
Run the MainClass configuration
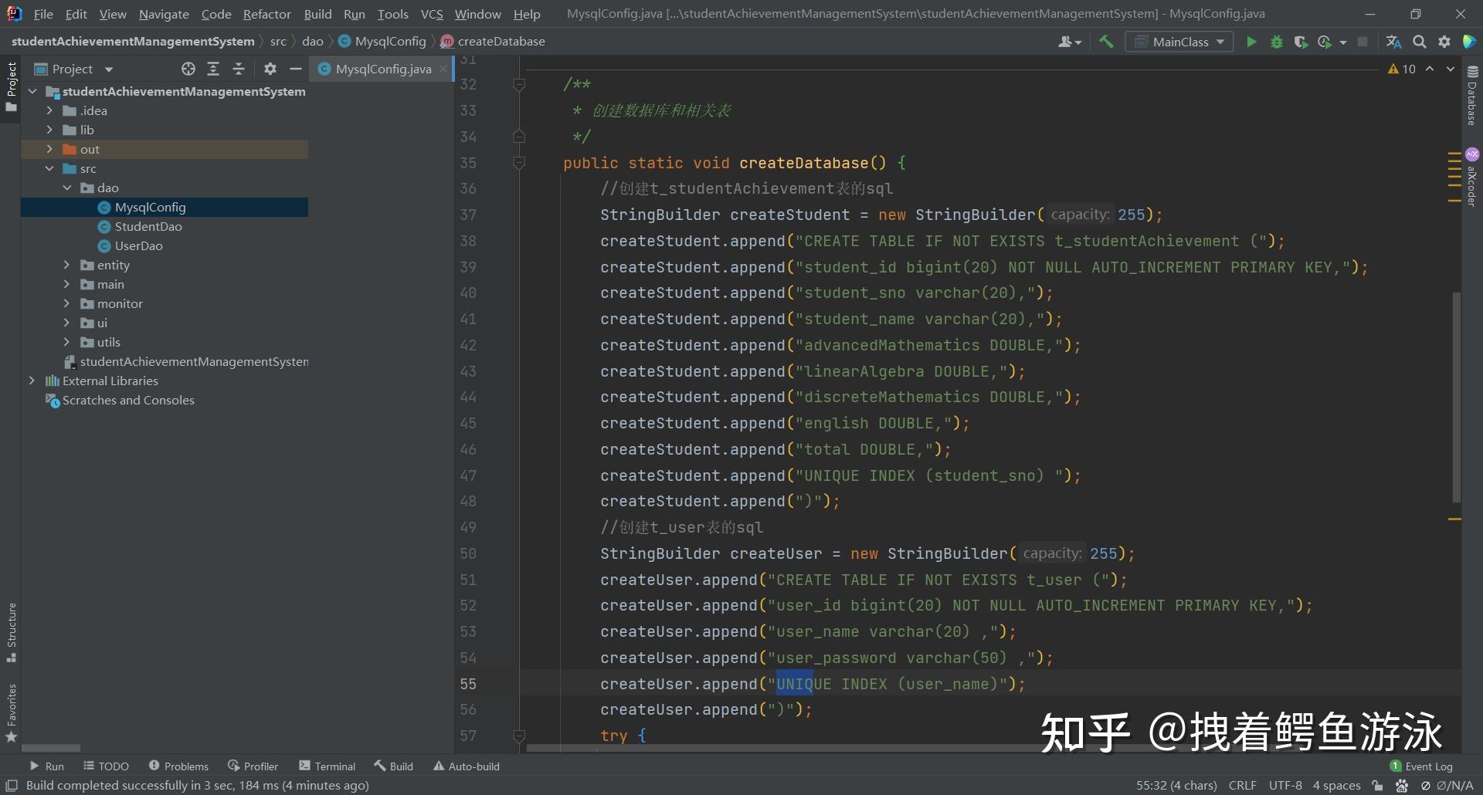tap(1252, 42)
